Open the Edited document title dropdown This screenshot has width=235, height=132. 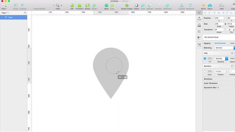pos(126,1)
